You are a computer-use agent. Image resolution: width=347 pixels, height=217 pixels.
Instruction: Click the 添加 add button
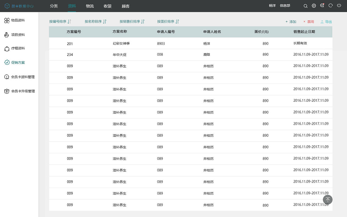[291, 22]
